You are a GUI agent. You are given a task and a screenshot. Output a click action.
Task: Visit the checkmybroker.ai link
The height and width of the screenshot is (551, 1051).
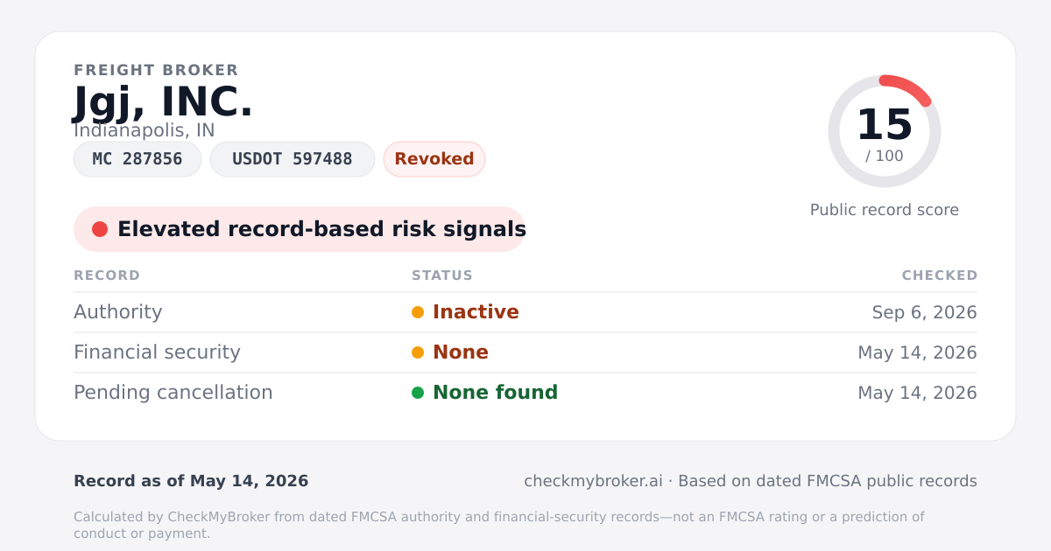tap(593, 481)
